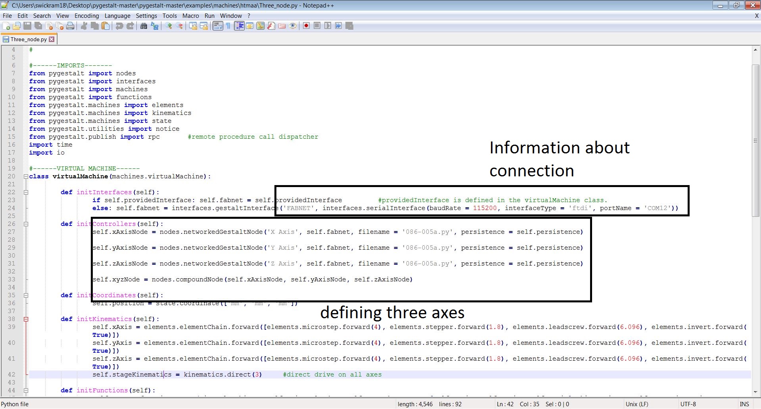
Task: Select the Three_node.py tab
Action: 29,39
